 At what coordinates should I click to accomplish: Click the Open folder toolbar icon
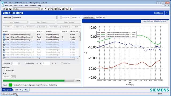click(7, 9)
